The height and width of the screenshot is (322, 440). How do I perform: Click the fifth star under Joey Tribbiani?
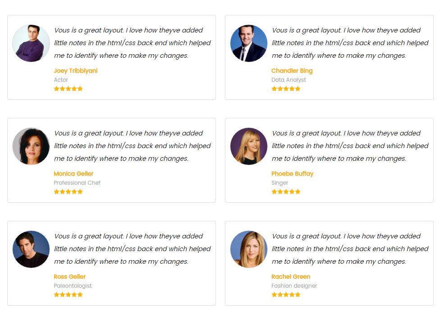coord(80,89)
